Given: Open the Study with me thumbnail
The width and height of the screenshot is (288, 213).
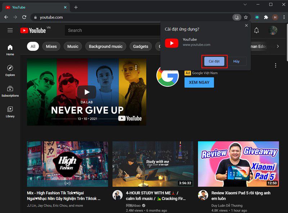Looking at the screenshot, I should [153, 164].
